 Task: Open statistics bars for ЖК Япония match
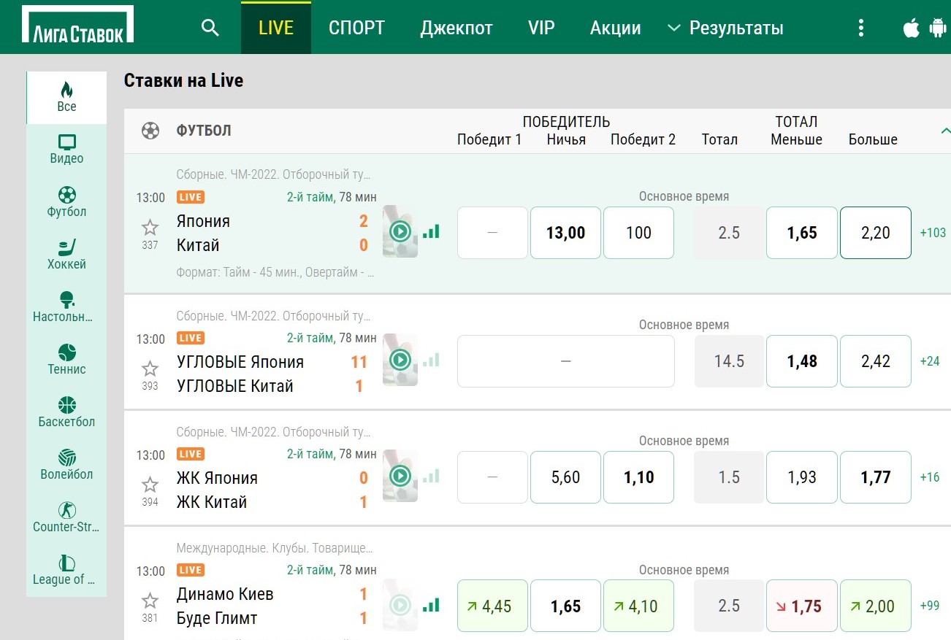pyautogui.click(x=431, y=477)
